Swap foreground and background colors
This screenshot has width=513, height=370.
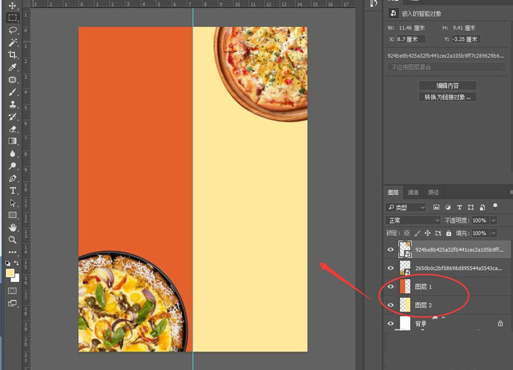pos(17,263)
